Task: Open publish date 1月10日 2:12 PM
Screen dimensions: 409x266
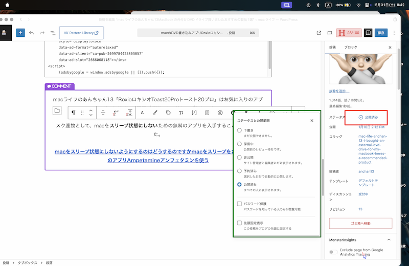Action: 372,127
